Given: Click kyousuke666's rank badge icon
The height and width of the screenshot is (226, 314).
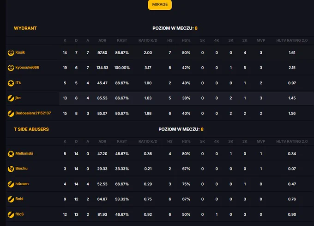Looking at the screenshot, I should coord(11,68).
